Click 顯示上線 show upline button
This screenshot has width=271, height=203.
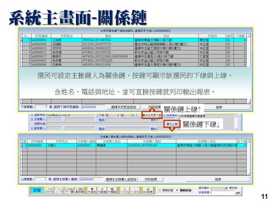tap(172, 124)
